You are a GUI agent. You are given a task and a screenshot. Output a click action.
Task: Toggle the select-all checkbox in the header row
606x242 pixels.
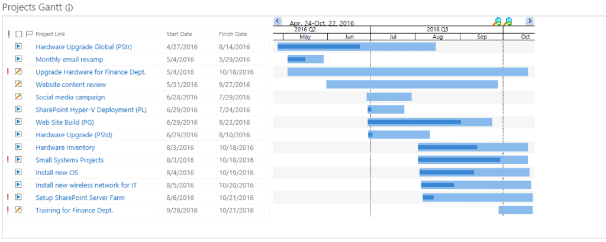click(x=19, y=34)
